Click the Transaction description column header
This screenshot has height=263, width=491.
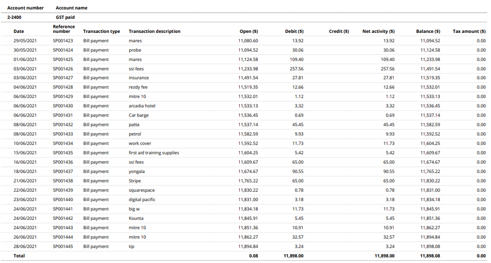(x=154, y=31)
